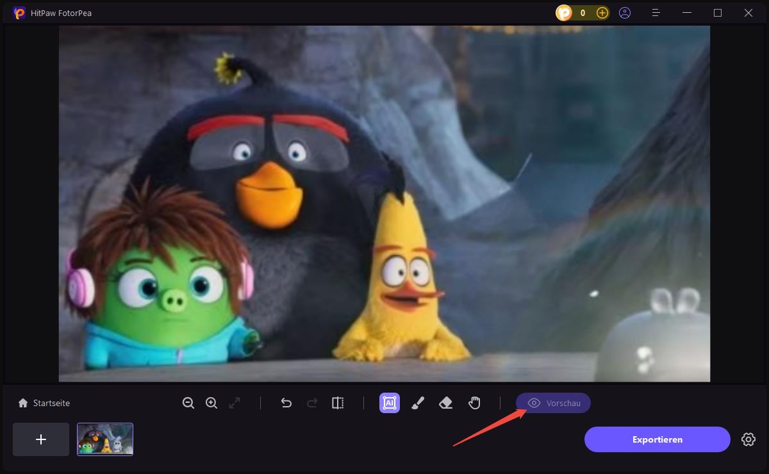Redo the previous action
769x474 pixels.
pos(312,403)
